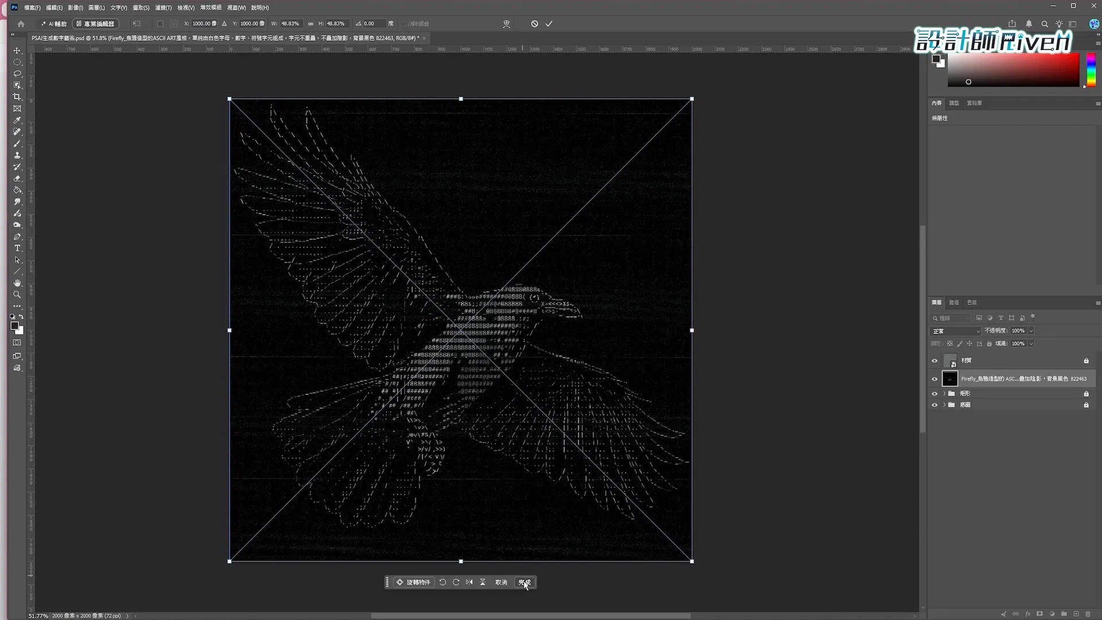Open the blend mode dropdown 正常

pos(956,331)
